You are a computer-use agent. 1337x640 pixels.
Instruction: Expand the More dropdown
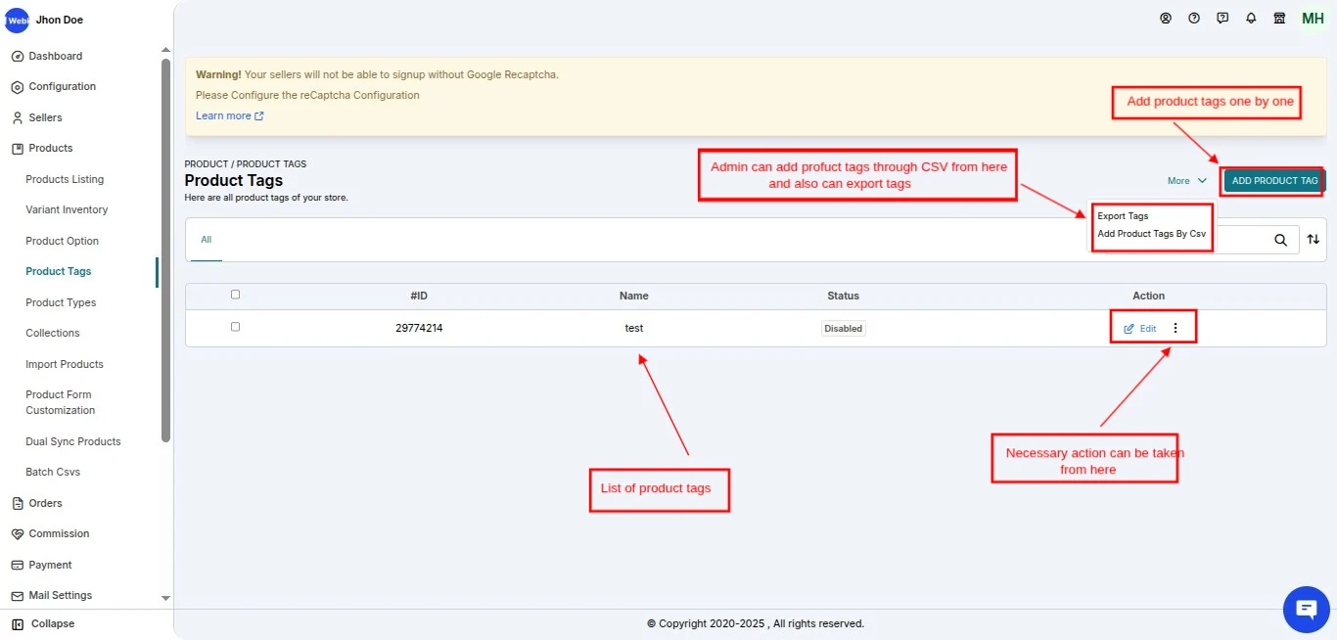pyautogui.click(x=1187, y=181)
